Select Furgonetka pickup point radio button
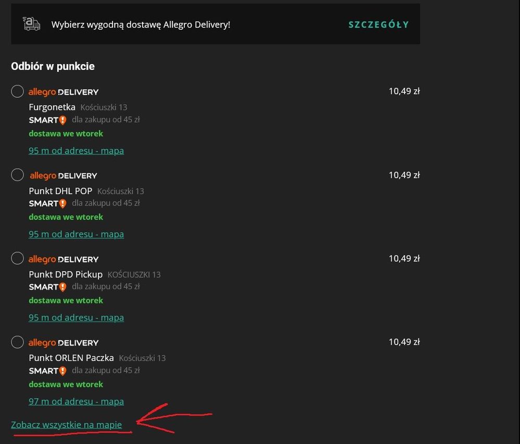This screenshot has height=444, width=520. (17, 92)
